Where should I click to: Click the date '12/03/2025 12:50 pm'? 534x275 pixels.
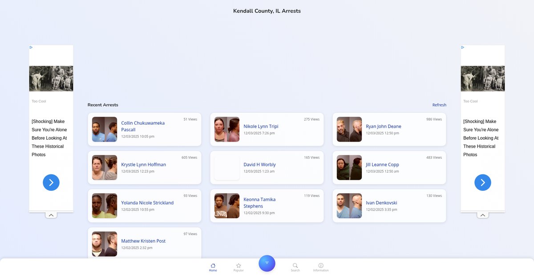coord(383,133)
